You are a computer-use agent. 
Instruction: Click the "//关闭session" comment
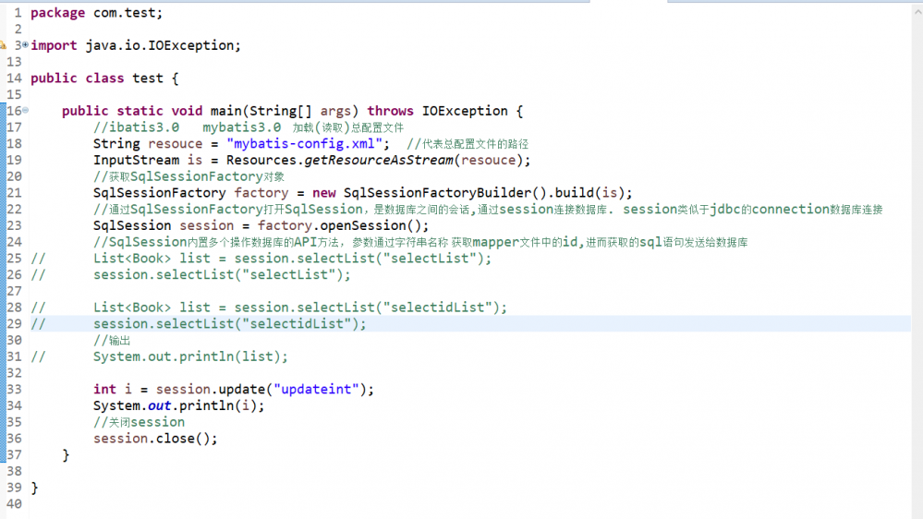tap(139, 423)
